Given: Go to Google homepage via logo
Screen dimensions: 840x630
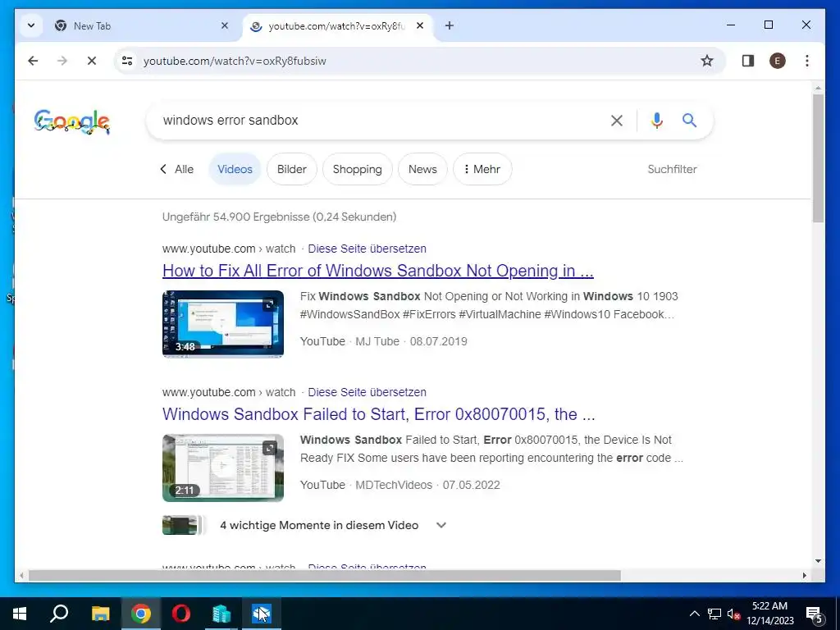Looking at the screenshot, I should pyautogui.click(x=72, y=121).
